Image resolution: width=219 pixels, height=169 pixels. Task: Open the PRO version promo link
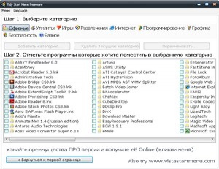coord(100,150)
